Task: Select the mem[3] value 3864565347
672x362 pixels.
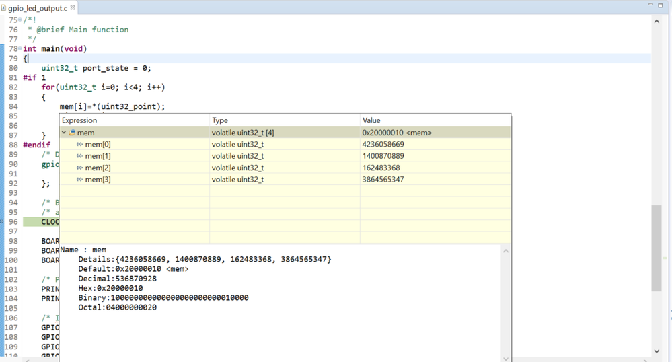Action: click(x=383, y=180)
